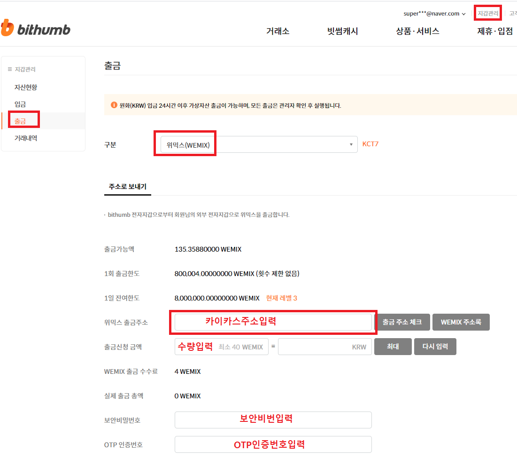Screen dimensions: 517x459
Task: Focus the KRW amount field
Action: [x=325, y=347]
